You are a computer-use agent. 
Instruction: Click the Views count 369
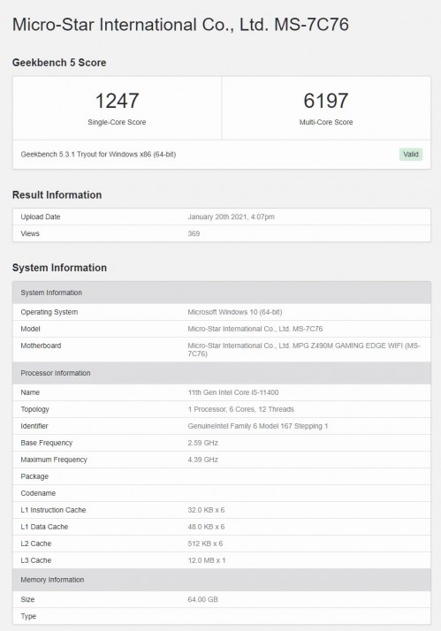(x=194, y=234)
